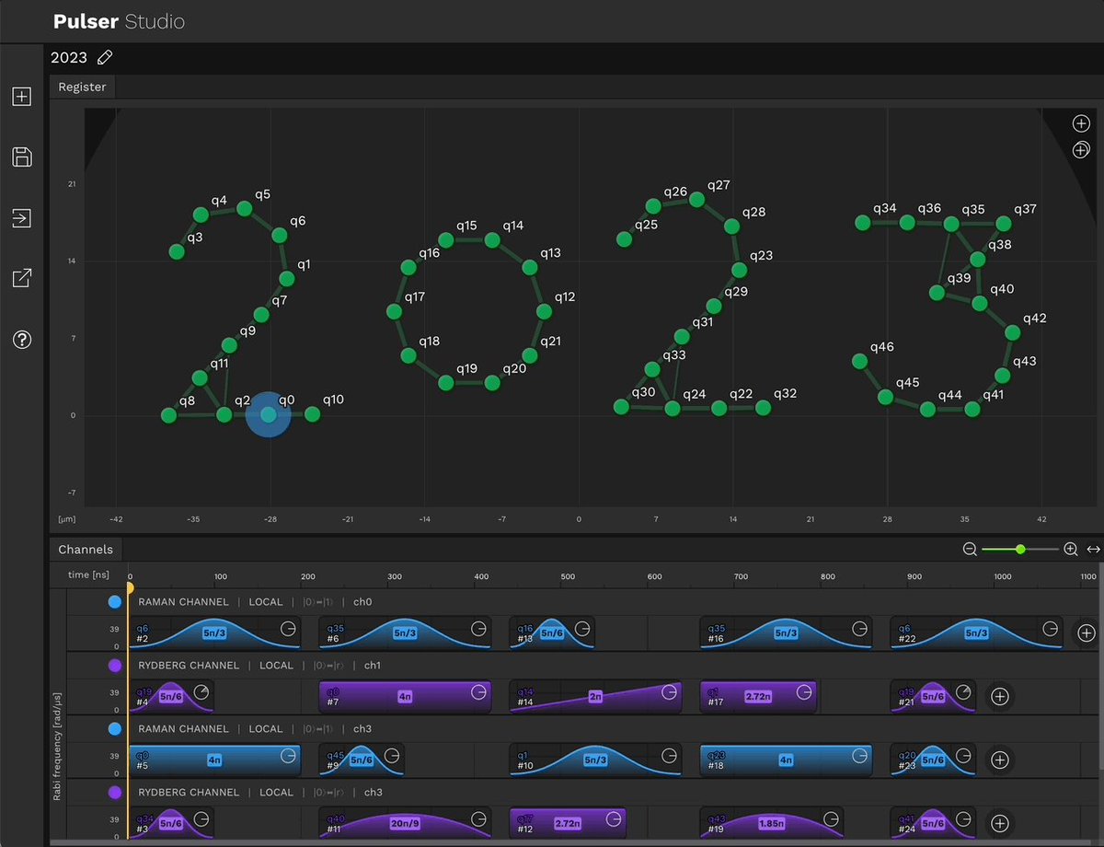Screen dimensions: 1104x847
Task: Click the clock icon on pulse #2
Action: click(289, 628)
